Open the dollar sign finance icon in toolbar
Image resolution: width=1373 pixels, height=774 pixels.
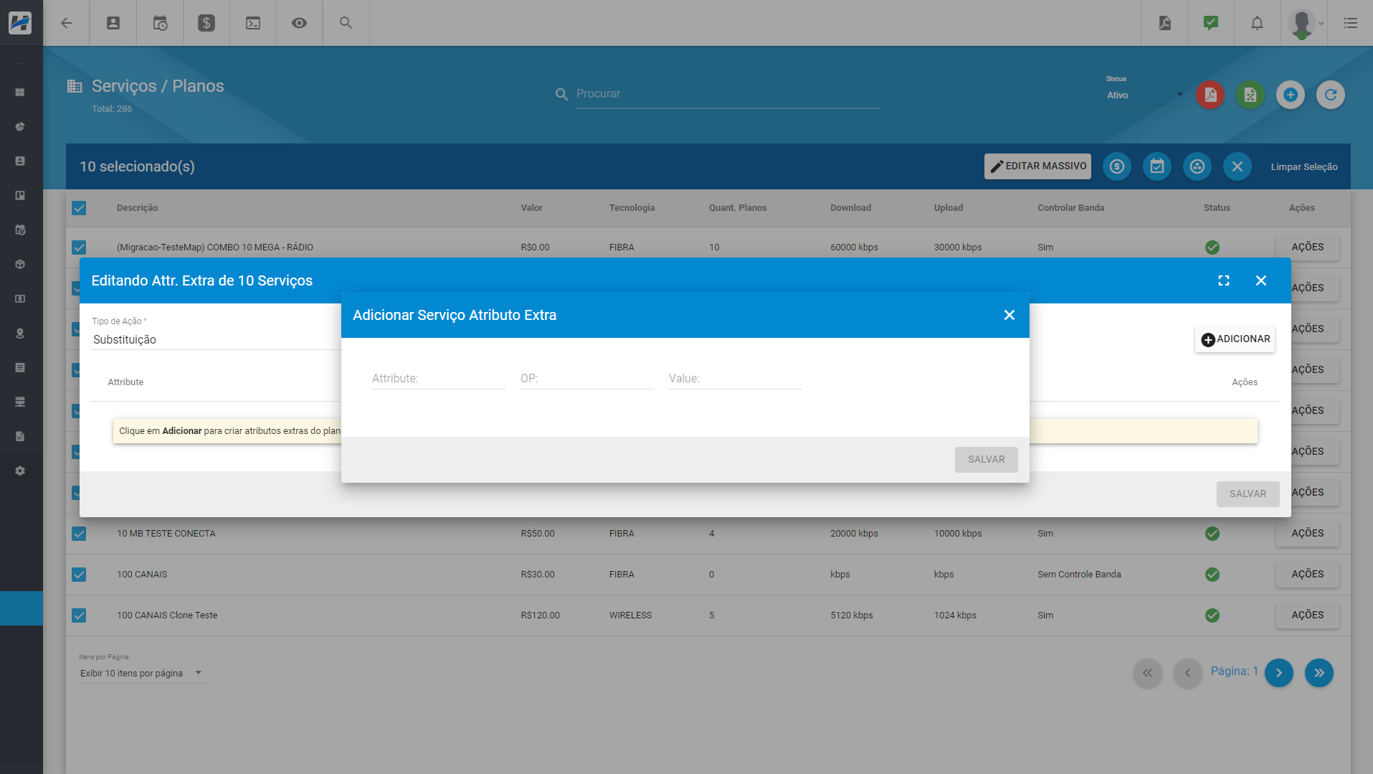click(x=206, y=23)
